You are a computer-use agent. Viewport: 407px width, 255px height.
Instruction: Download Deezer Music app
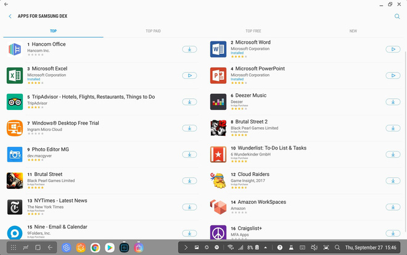392,102
